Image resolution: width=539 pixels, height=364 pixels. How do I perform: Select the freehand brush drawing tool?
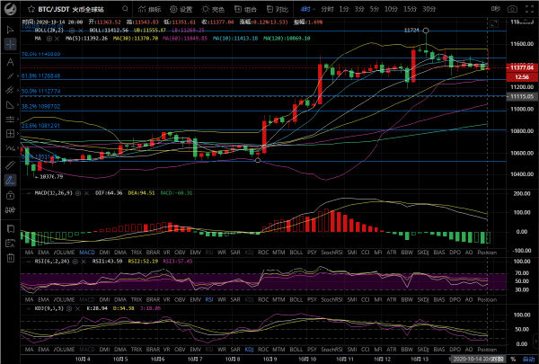(10, 181)
